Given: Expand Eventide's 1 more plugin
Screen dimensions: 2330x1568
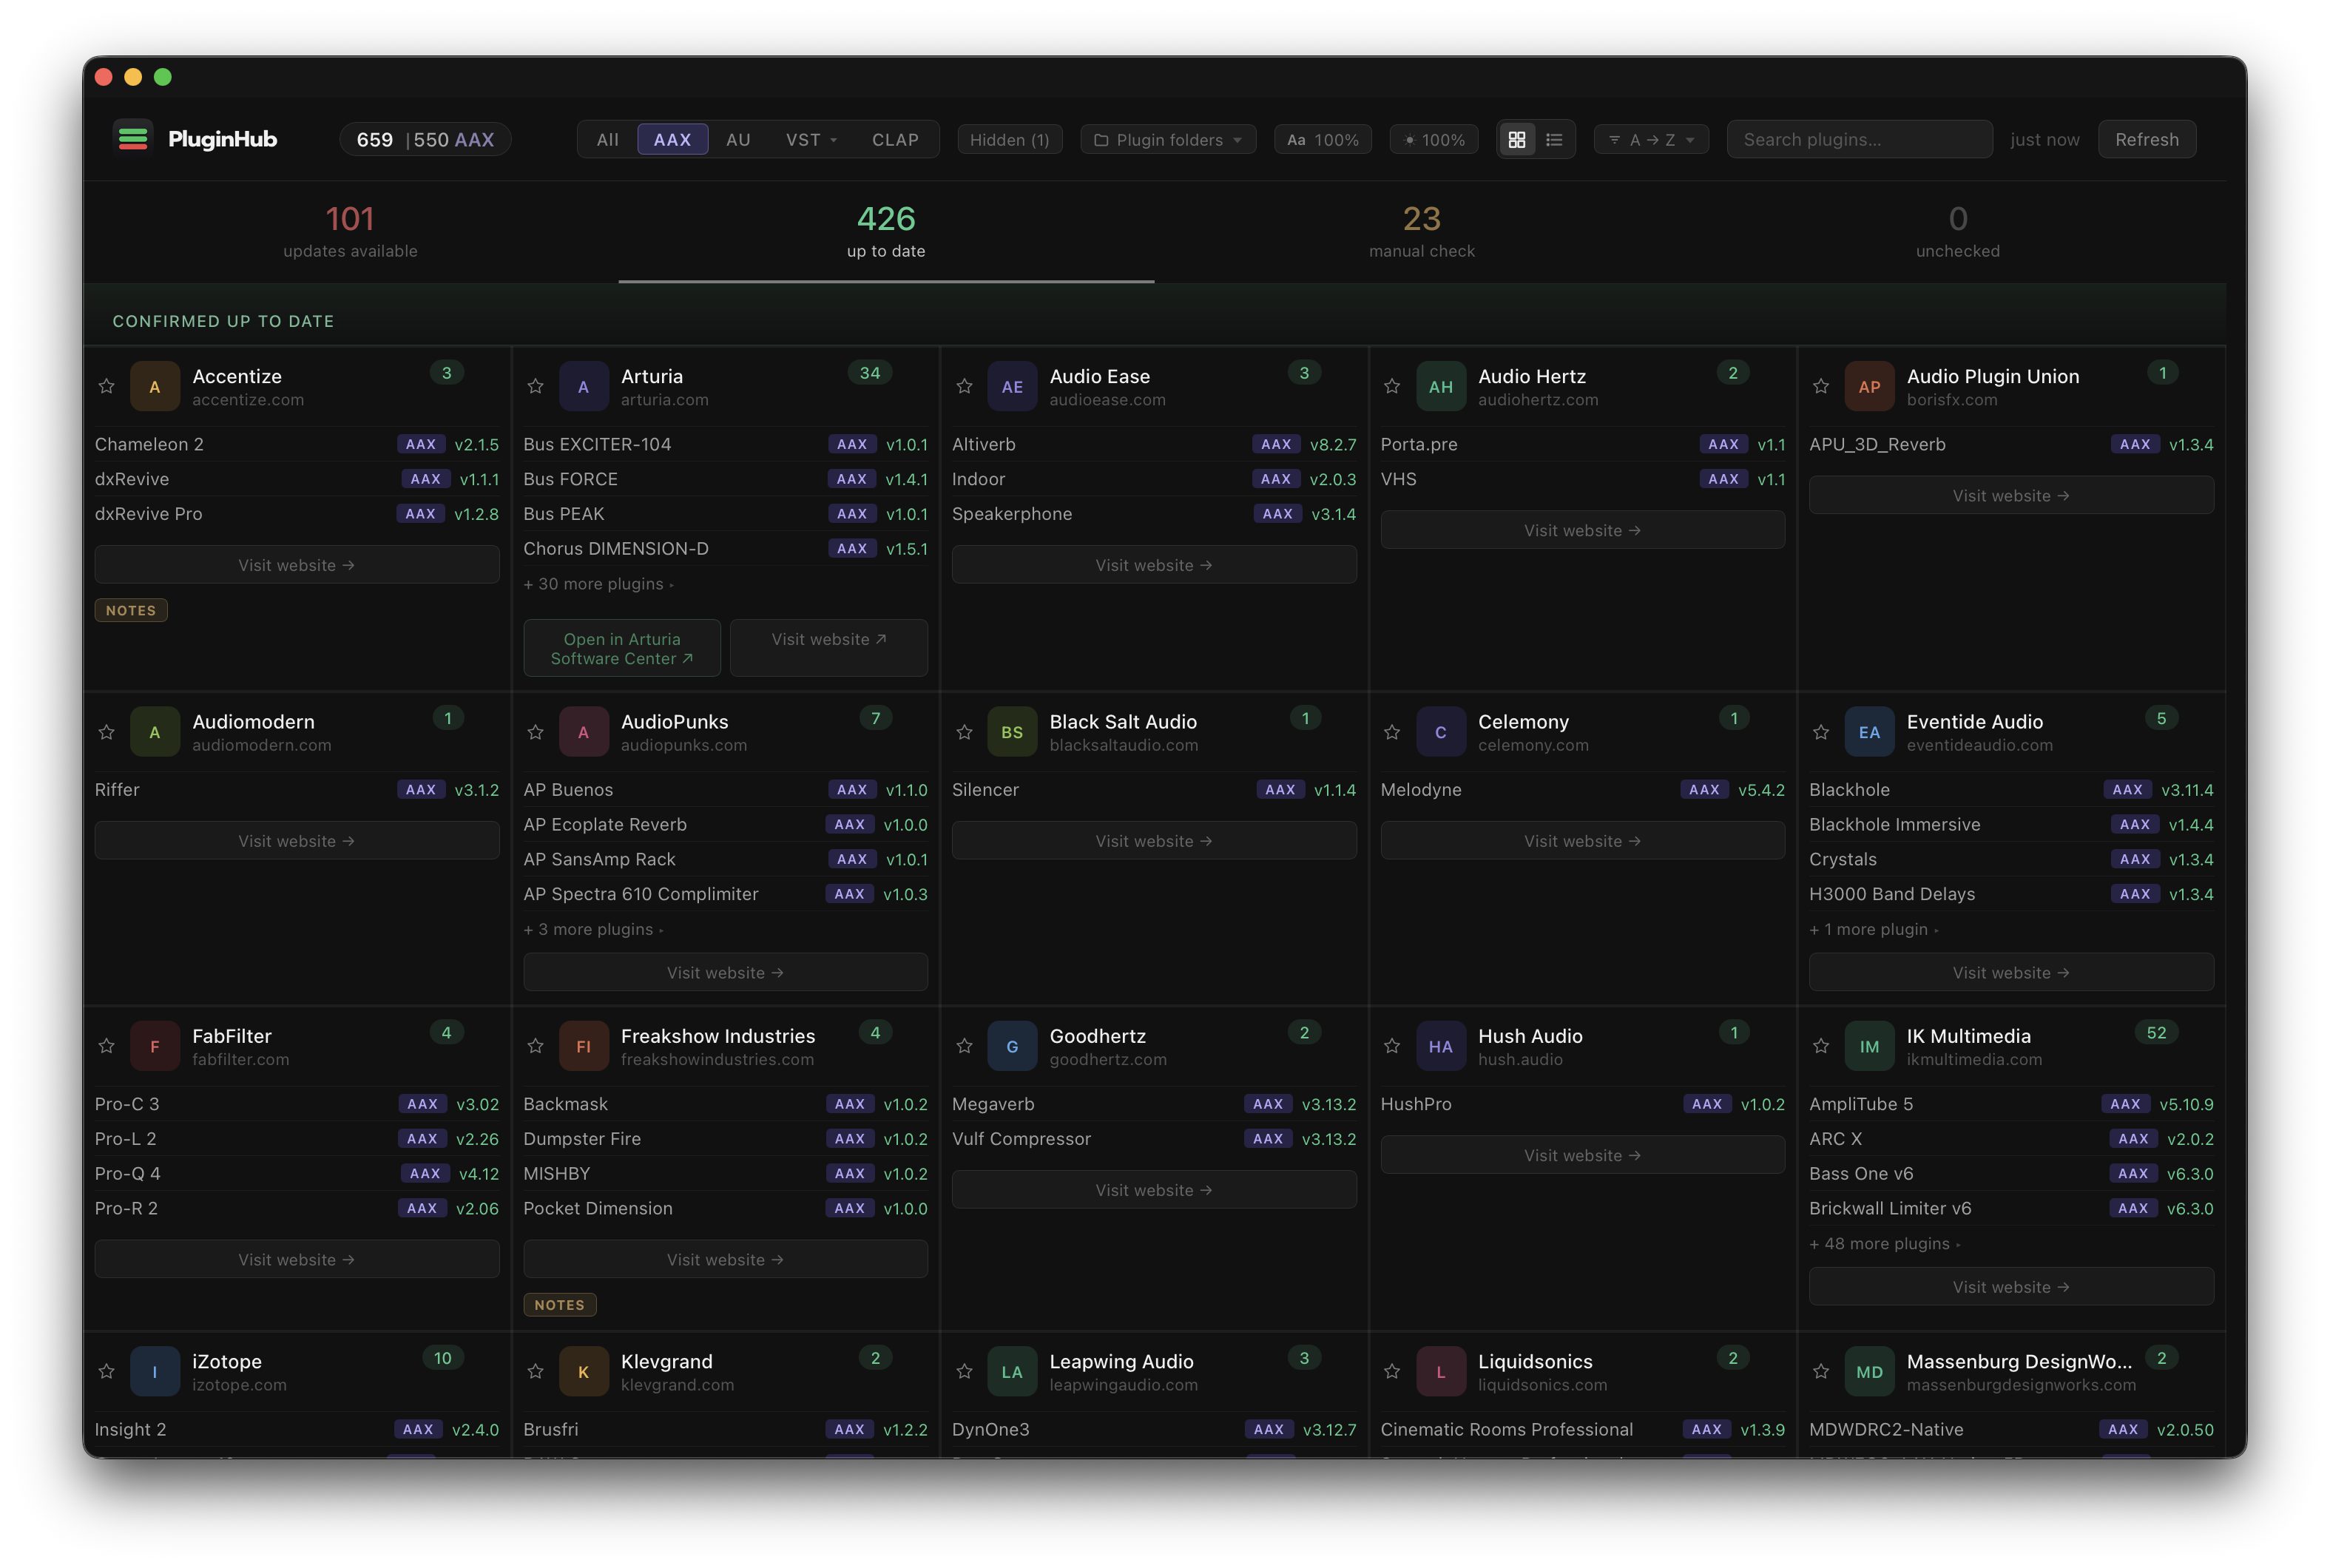Looking at the screenshot, I should (x=1874, y=929).
